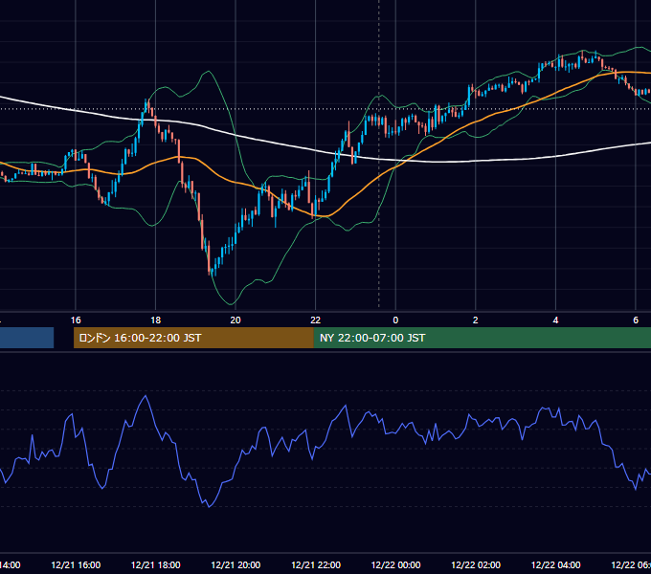651x574 pixels.
Task: Click the hour label 4 on the time axis
Action: point(555,320)
